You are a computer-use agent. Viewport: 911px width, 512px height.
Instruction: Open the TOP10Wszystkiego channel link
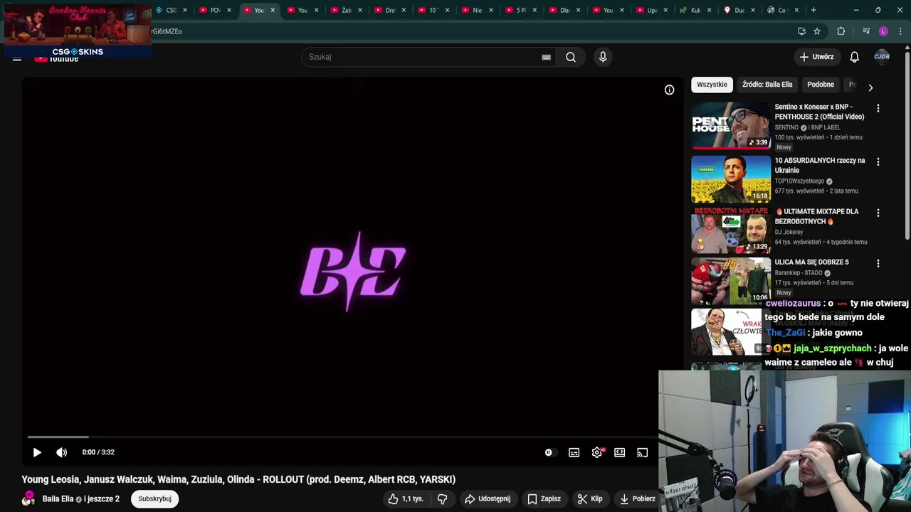[x=800, y=181]
